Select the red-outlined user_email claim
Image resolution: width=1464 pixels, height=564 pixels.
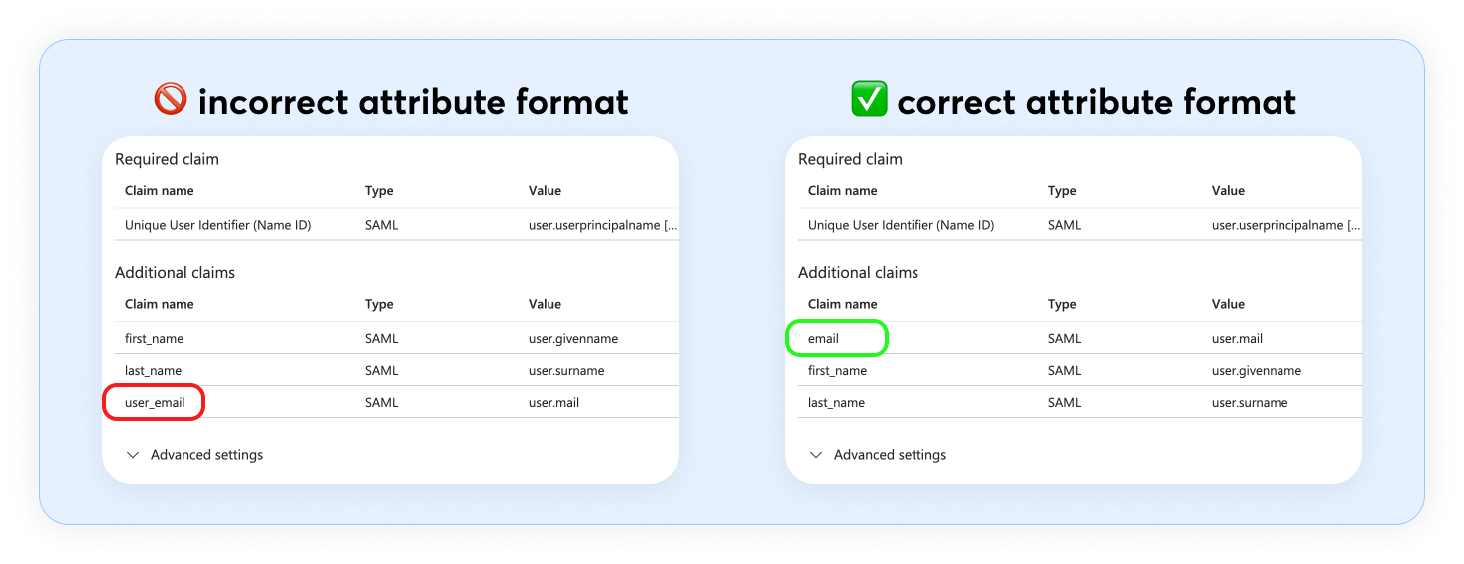pyautogui.click(x=155, y=403)
